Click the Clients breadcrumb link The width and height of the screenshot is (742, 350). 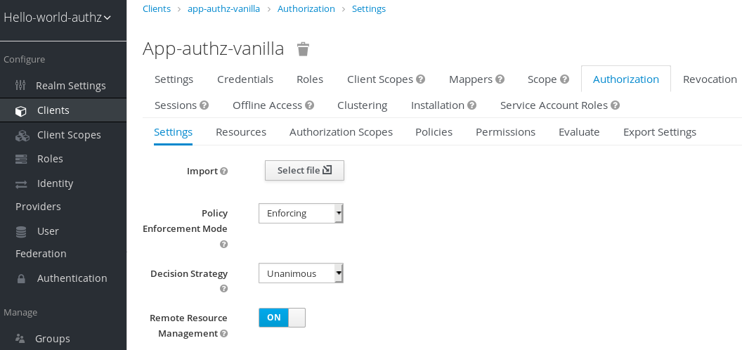coord(157,9)
